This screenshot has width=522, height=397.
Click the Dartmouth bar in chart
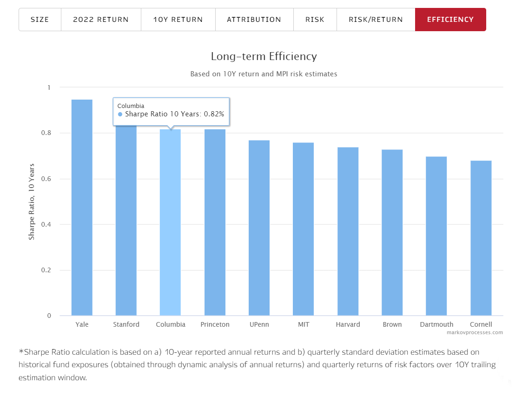tap(436, 236)
